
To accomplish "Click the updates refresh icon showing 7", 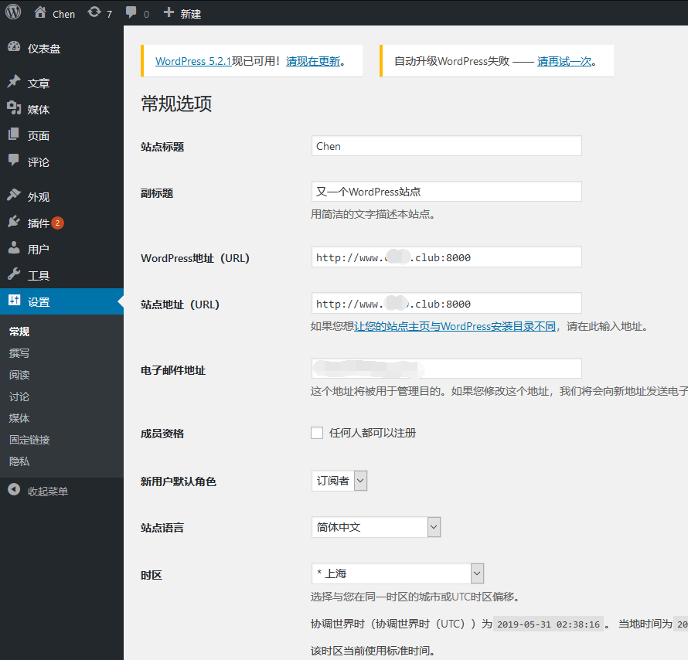I will tap(94, 12).
